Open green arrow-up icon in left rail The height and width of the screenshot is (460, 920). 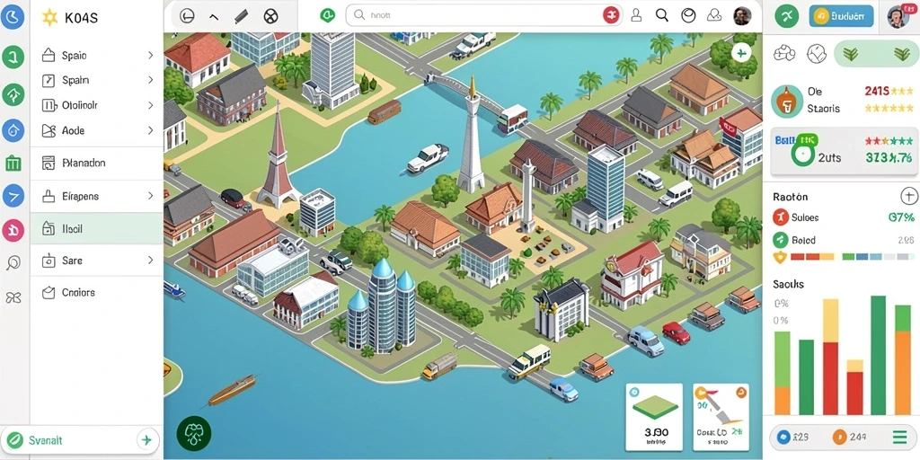13,93
